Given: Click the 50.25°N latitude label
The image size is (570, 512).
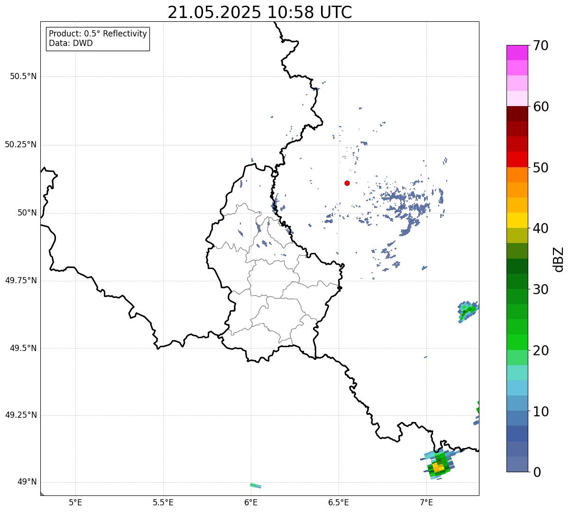Looking at the screenshot, I should 20,144.
